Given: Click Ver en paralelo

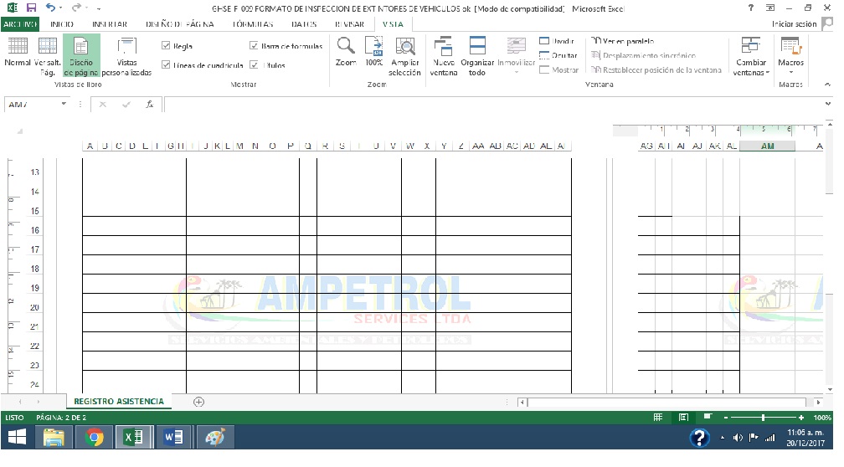Looking at the screenshot, I should pyautogui.click(x=623, y=41).
